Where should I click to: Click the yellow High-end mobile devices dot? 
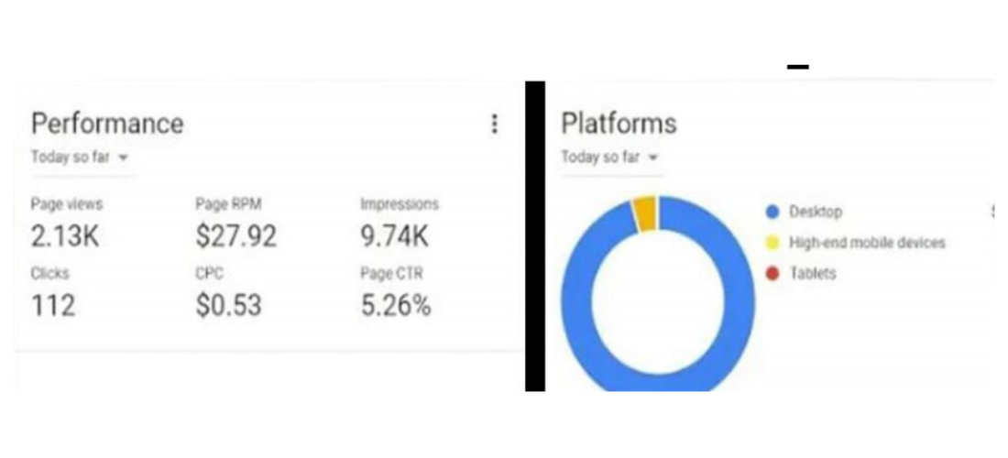point(772,243)
